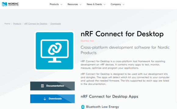Image resolution: width=177 pixels, height=109 pixels.
Task: Expand the Resources chevron arrow
Action: [81, 5]
